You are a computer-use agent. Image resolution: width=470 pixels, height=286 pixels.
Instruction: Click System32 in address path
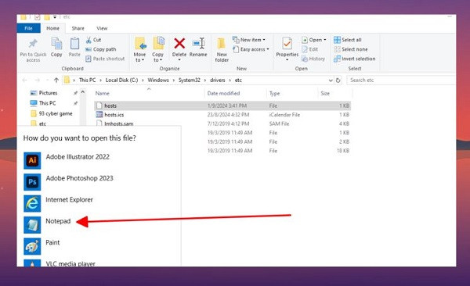coord(189,80)
